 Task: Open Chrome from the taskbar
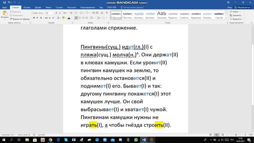[x=50, y=140]
